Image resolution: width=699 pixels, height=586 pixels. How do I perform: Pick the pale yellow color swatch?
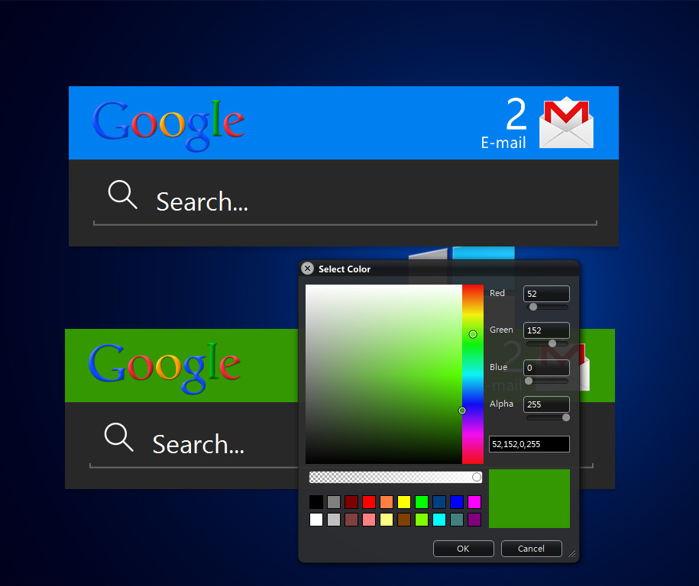click(387, 520)
